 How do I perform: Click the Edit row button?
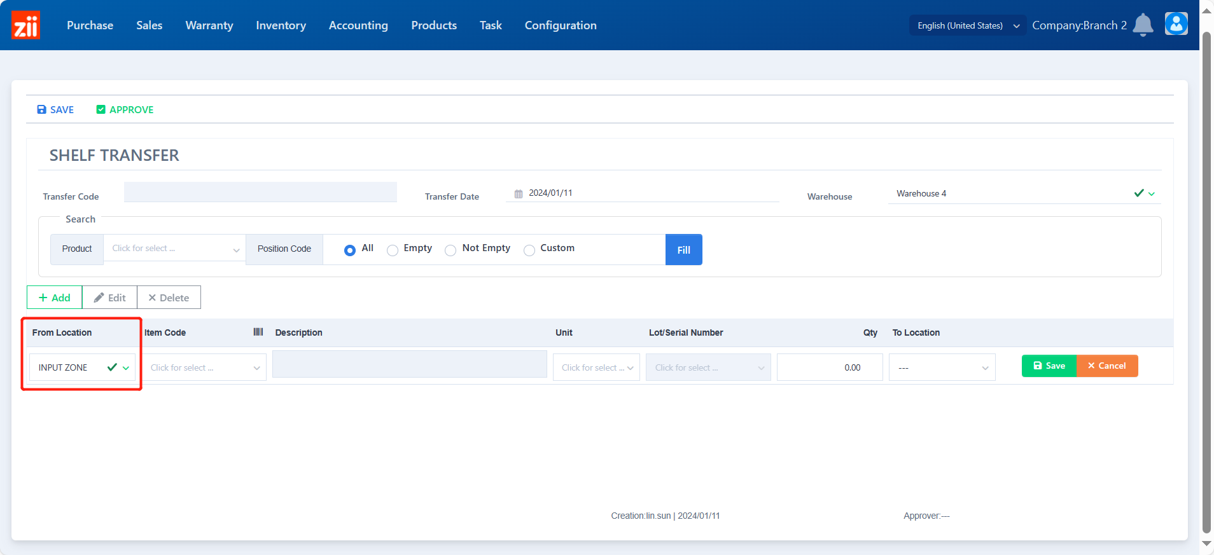click(x=109, y=298)
